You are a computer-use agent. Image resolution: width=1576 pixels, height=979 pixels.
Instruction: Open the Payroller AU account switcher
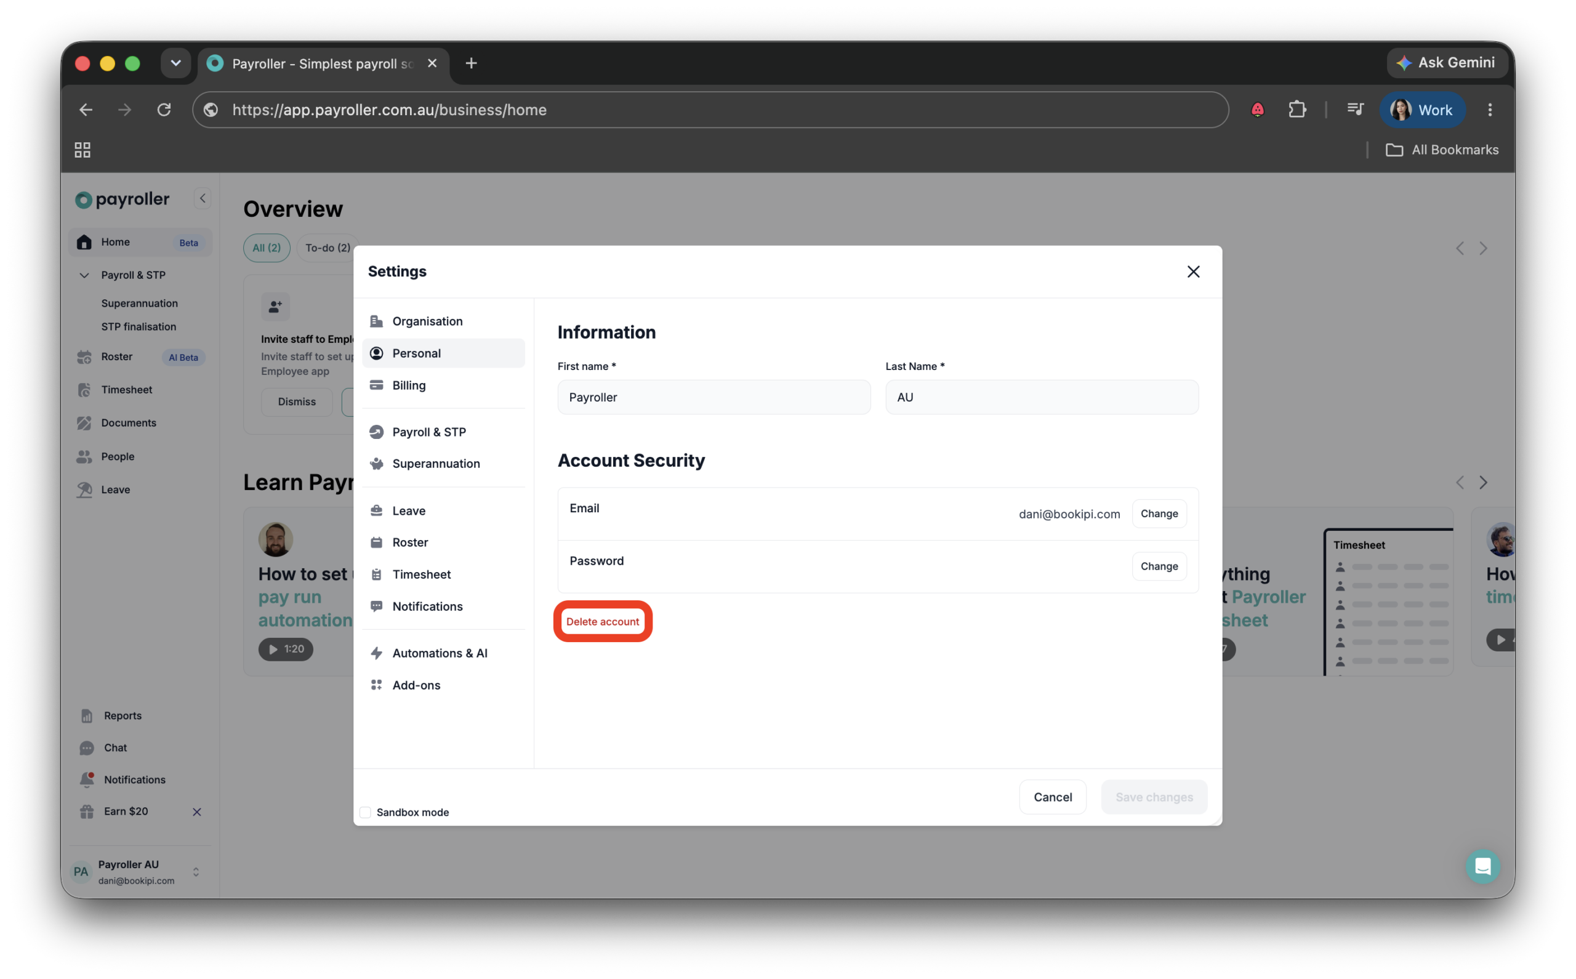pos(140,872)
